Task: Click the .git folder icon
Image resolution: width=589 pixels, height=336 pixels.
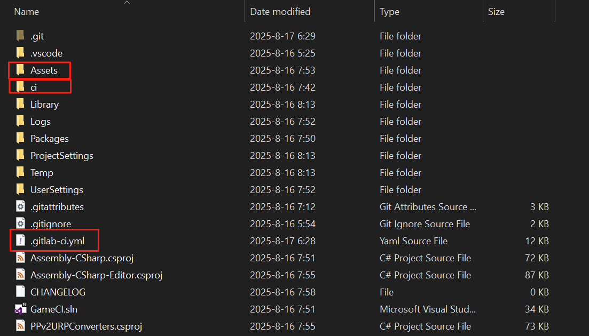Action: point(20,36)
